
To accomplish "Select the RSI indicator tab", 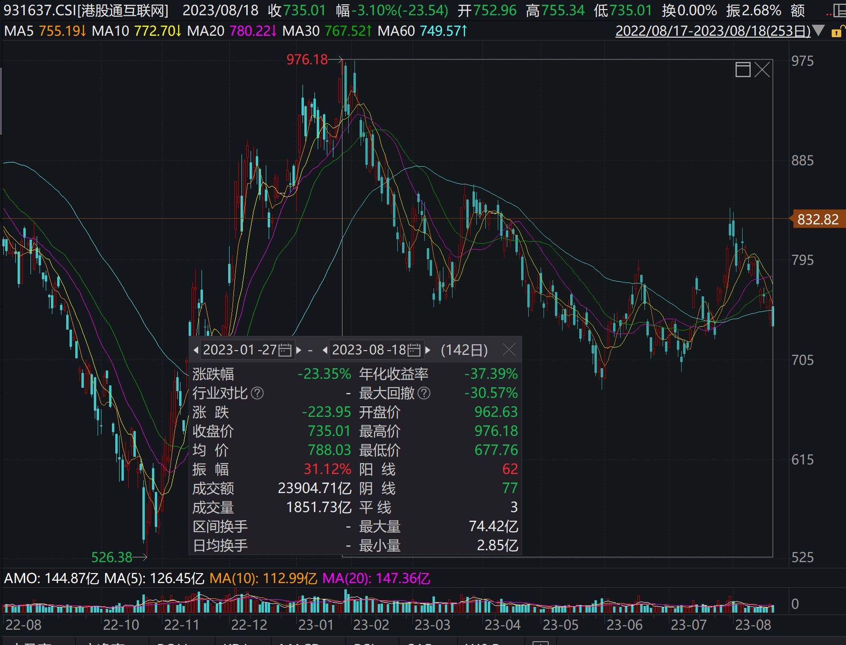I will pyautogui.click(x=364, y=643).
